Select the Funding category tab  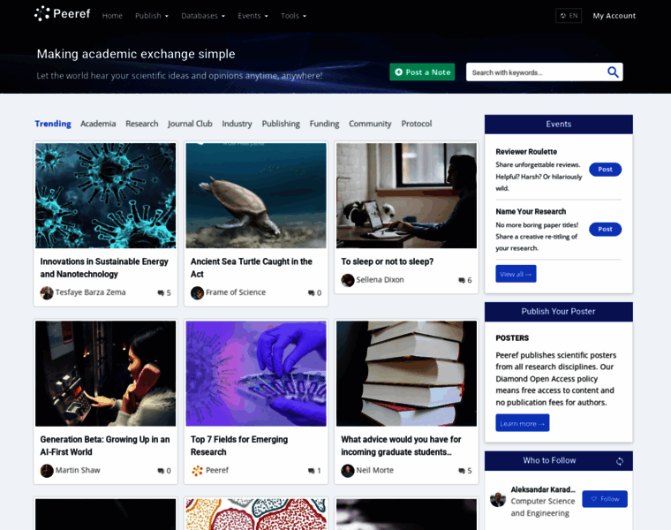tap(324, 124)
